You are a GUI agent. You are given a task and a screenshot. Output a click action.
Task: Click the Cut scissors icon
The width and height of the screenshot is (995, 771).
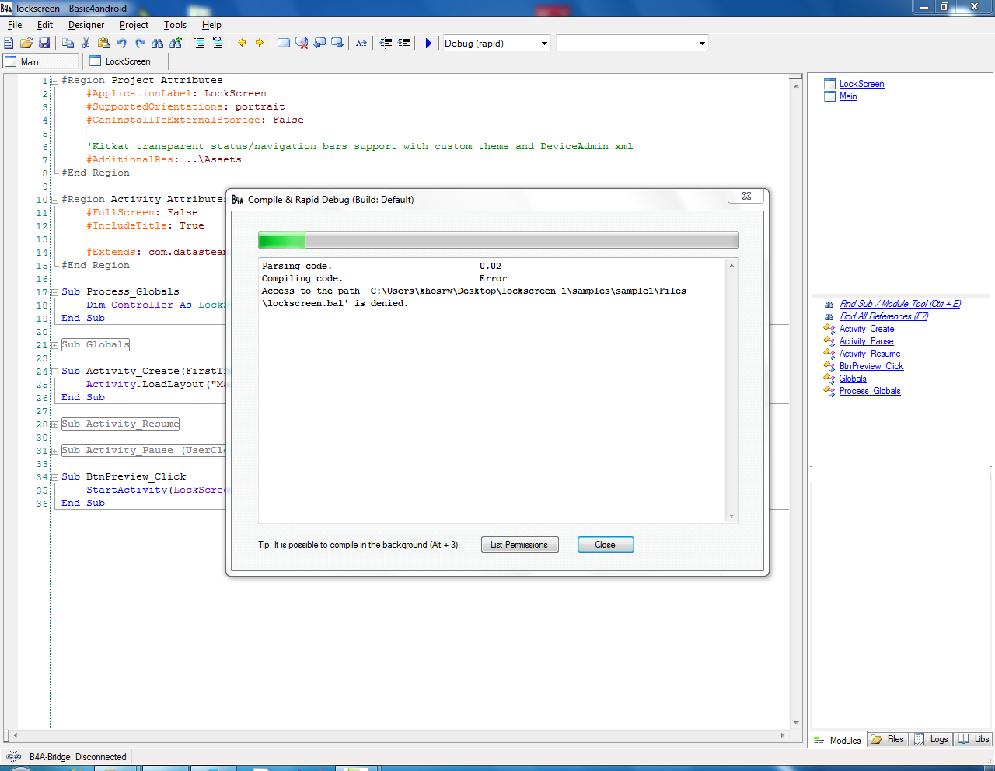click(x=86, y=44)
